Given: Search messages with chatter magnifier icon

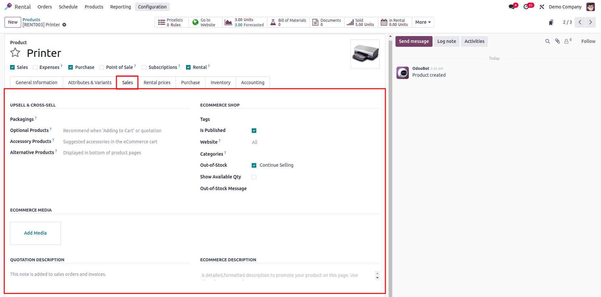Looking at the screenshot, I should click(548, 41).
